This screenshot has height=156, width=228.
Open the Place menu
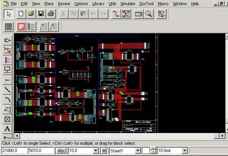tap(49, 4)
